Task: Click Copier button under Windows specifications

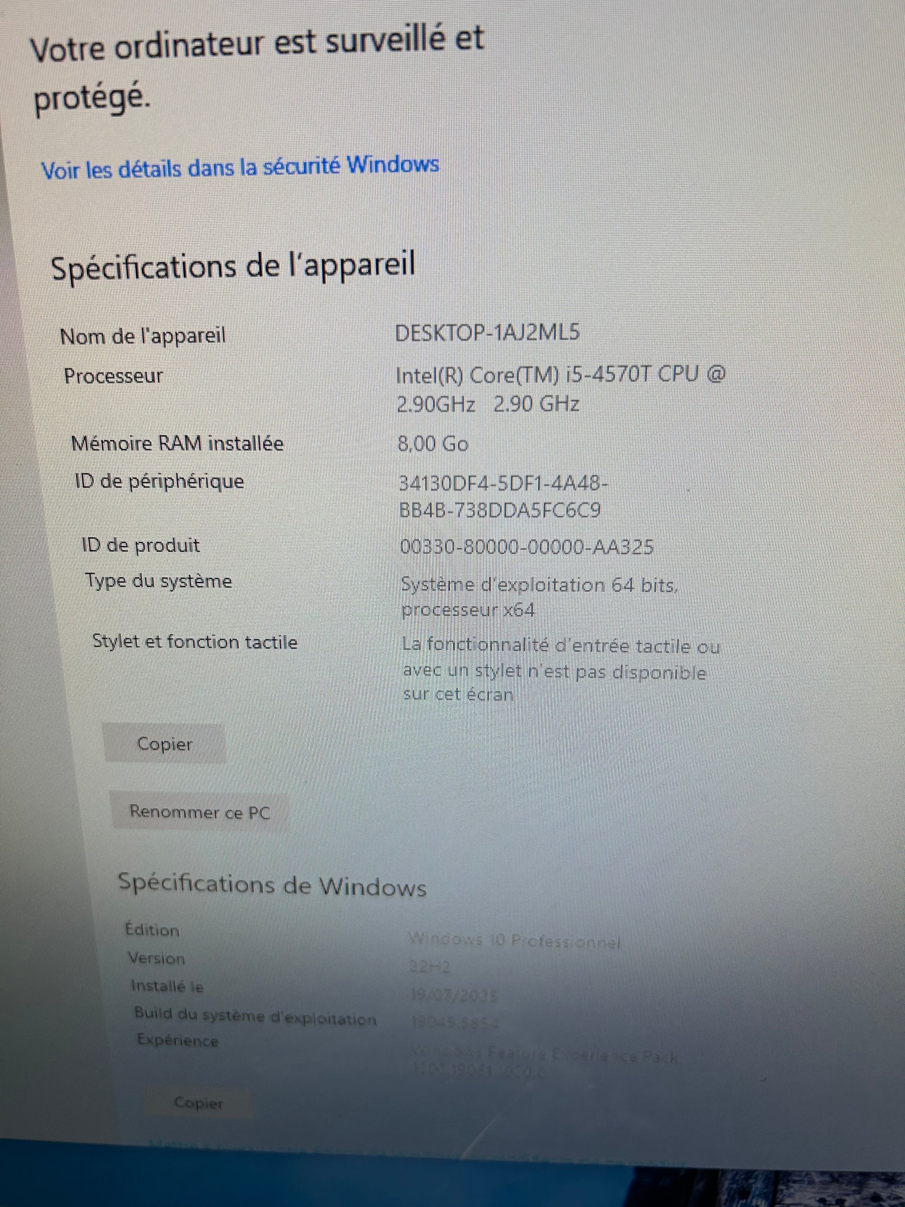Action: tap(199, 1103)
